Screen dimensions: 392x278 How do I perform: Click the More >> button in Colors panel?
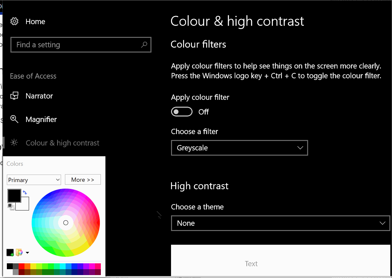pyautogui.click(x=83, y=179)
